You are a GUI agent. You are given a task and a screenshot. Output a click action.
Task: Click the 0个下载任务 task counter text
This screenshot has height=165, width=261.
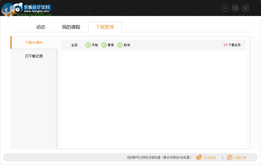[x=231, y=45]
